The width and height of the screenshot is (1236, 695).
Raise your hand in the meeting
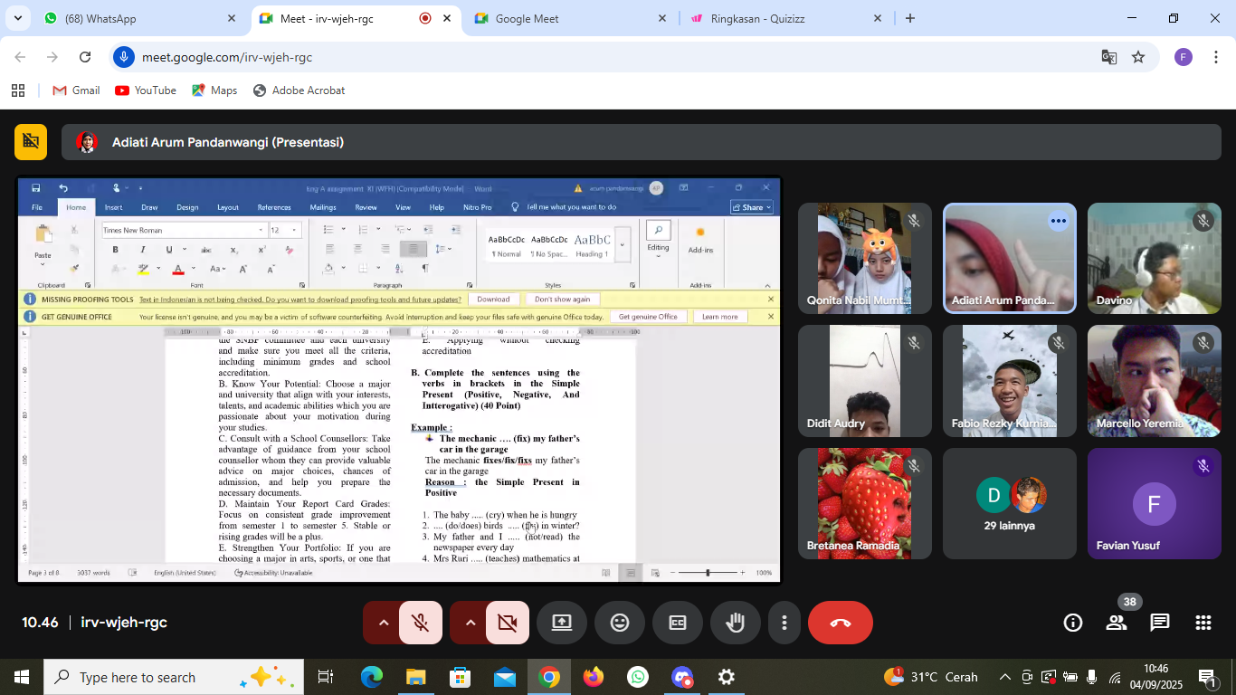(x=734, y=623)
